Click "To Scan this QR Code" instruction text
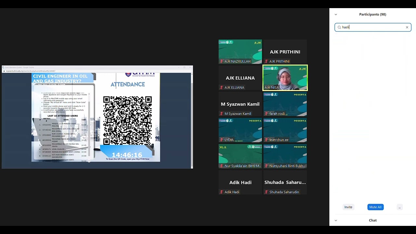 pos(127,159)
